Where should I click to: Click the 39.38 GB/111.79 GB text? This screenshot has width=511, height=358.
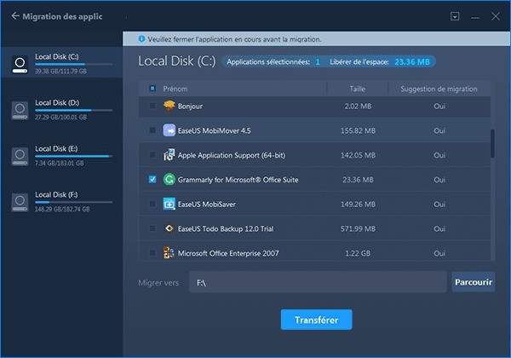(61, 71)
